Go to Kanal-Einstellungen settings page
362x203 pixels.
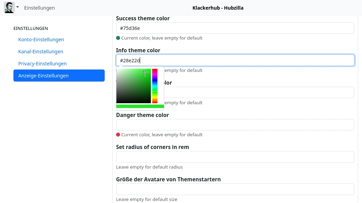41,52
